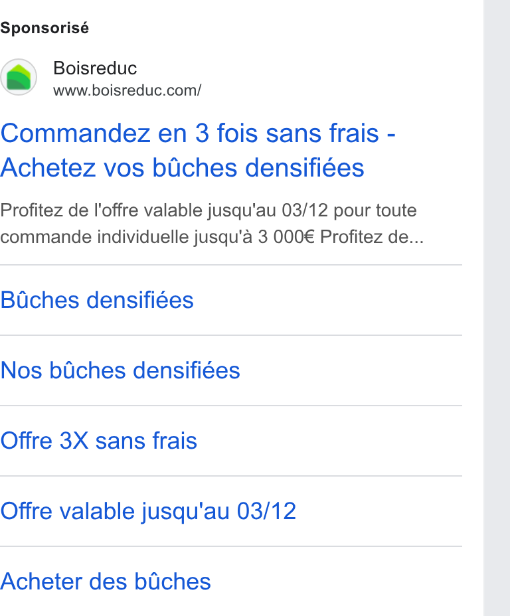Open the "Nos bûches densifiées" sitelink

point(120,370)
